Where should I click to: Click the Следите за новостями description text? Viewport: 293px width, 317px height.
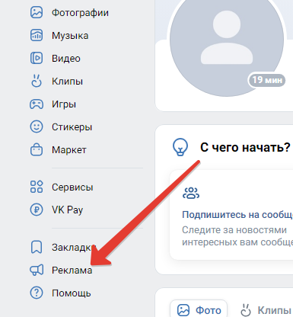[237, 236]
